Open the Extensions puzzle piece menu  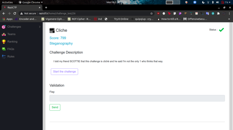(x=218, y=13)
